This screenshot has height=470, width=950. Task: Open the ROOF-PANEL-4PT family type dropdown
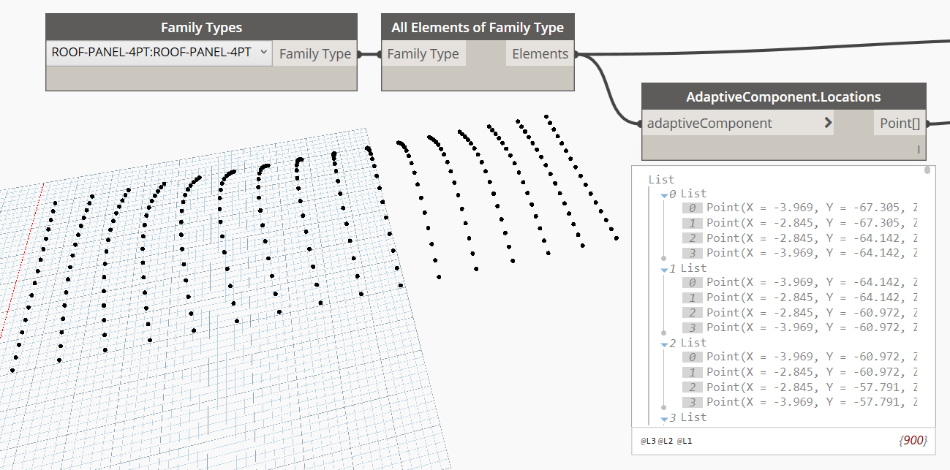click(159, 53)
